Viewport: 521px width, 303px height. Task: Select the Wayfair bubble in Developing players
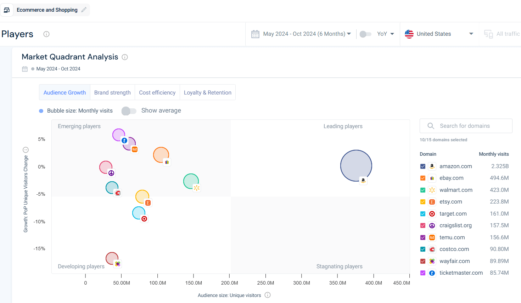112,258
